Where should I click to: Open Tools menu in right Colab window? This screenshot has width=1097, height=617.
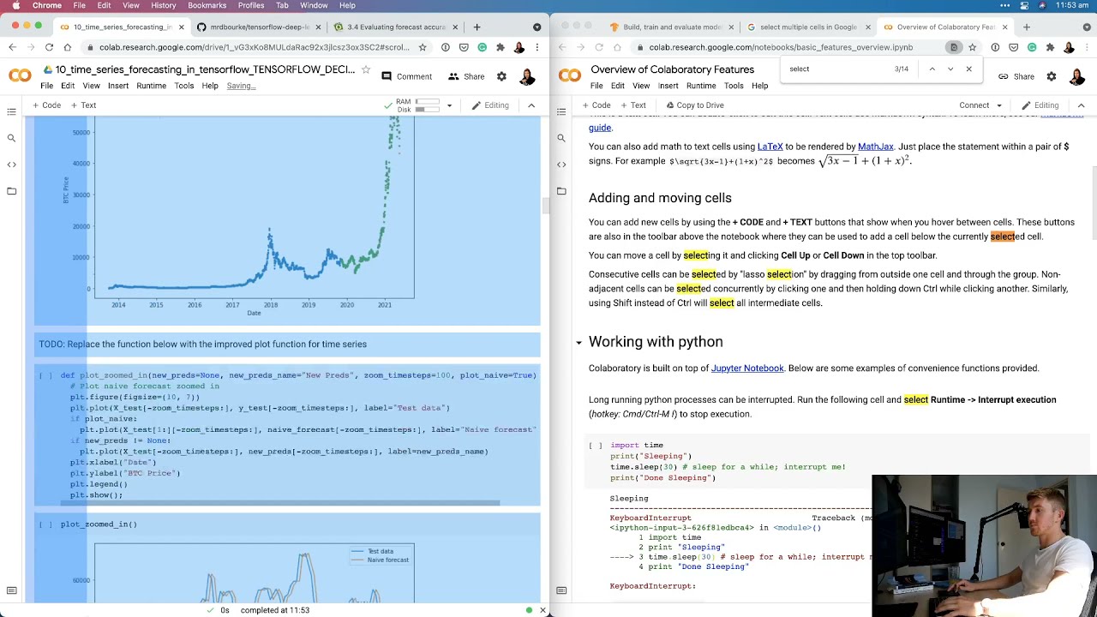pos(733,86)
